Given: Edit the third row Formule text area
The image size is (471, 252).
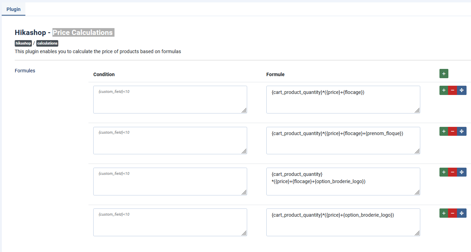Looking at the screenshot, I should [x=343, y=181].
